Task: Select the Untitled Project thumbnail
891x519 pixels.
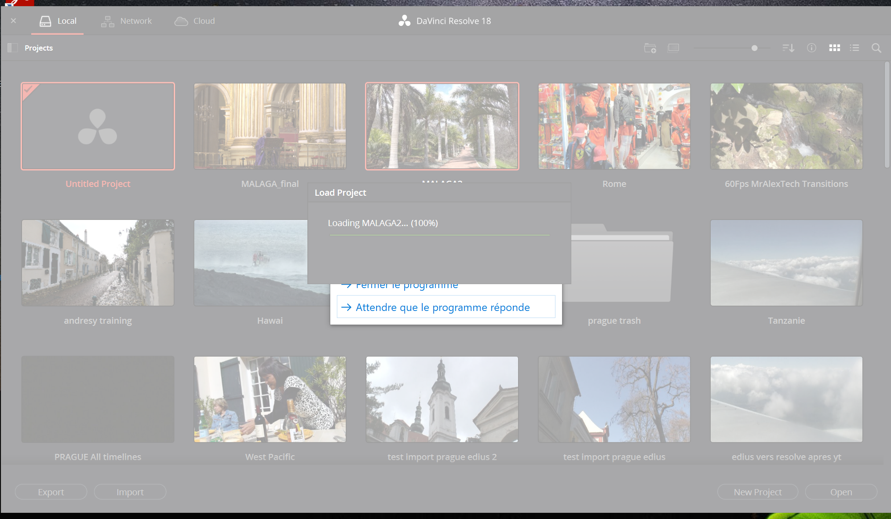Action: (x=98, y=126)
